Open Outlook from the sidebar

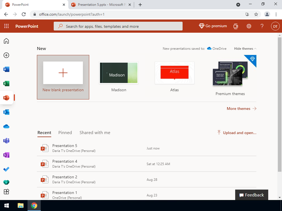pyautogui.click(x=6, y=112)
